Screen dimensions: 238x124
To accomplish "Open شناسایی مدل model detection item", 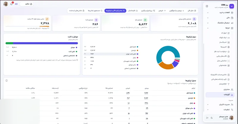I will pos(223,61).
